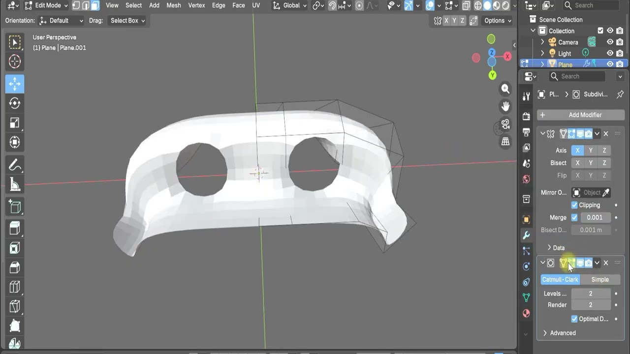Open the Output properties tab
The image size is (630, 354).
(x=526, y=132)
